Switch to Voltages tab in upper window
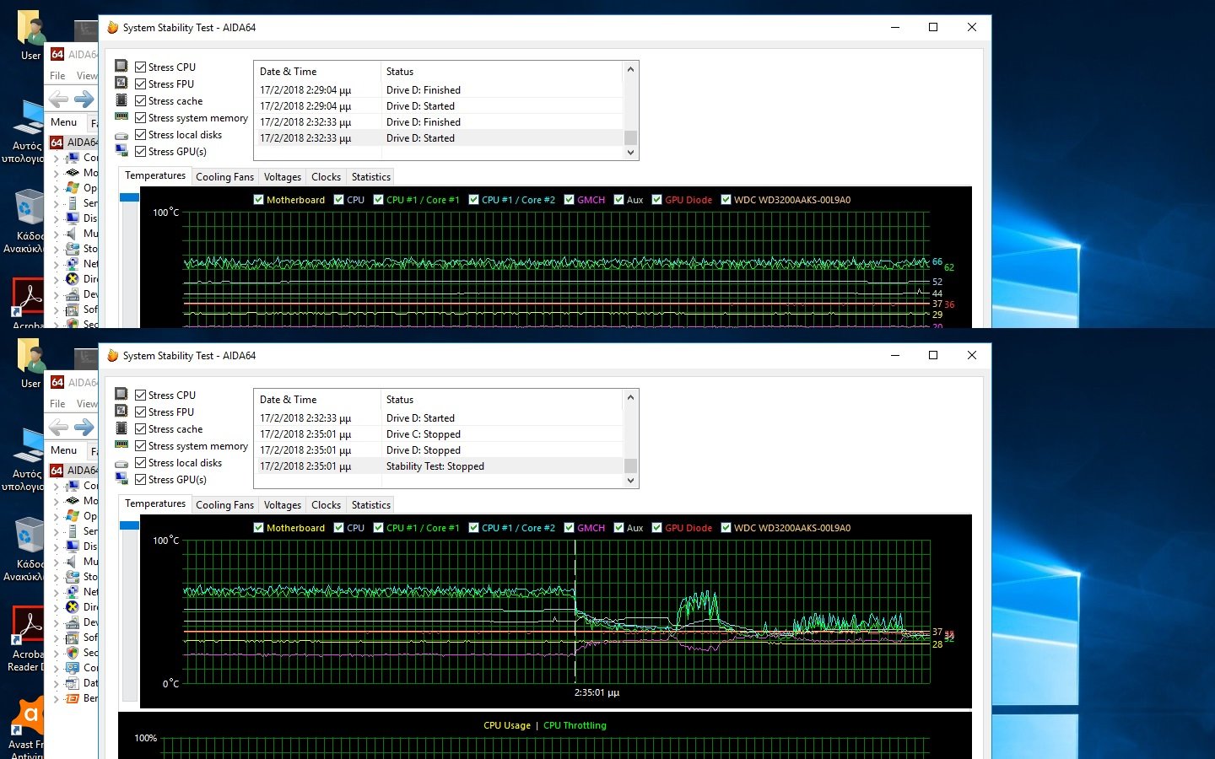This screenshot has height=759, width=1215. coord(282,177)
